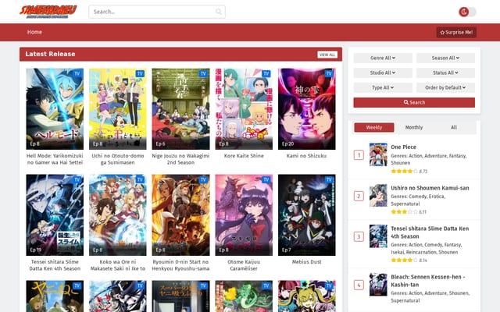Open Mebius Dust poster
The height and width of the screenshot is (312, 500).
pyautogui.click(x=307, y=215)
